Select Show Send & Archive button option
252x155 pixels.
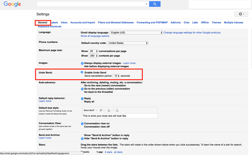pos(82,135)
